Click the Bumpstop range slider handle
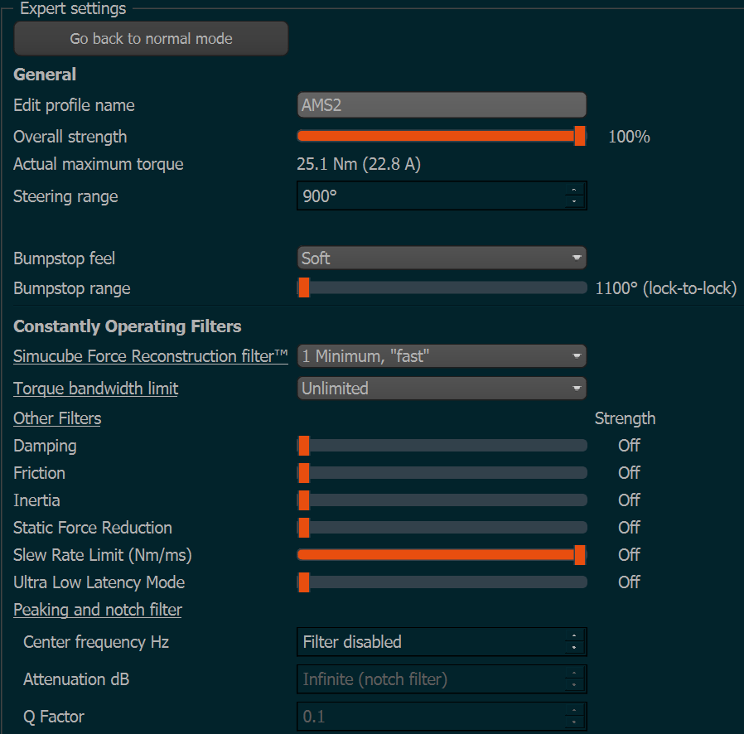 tap(304, 288)
